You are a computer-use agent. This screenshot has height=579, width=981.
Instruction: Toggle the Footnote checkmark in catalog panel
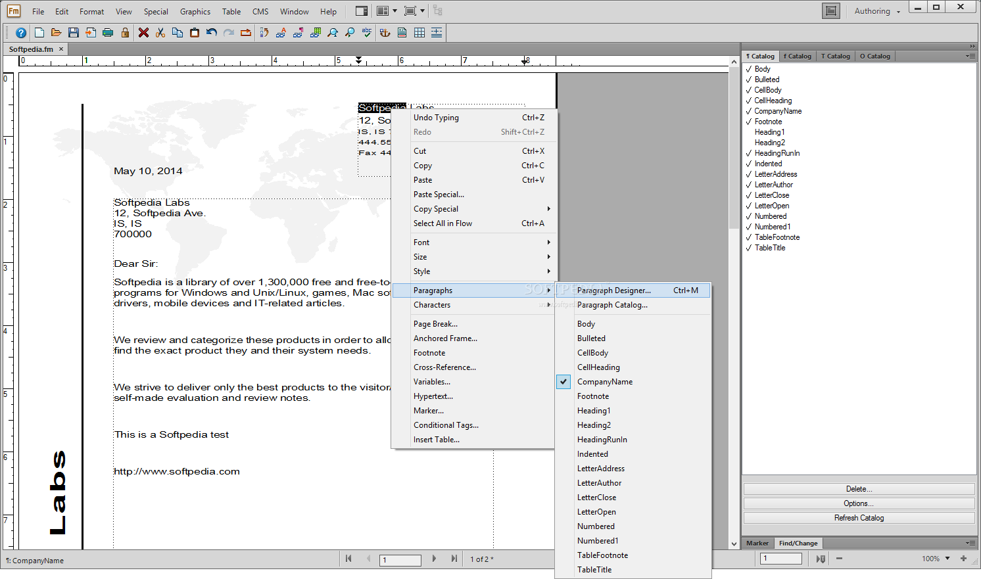(749, 122)
